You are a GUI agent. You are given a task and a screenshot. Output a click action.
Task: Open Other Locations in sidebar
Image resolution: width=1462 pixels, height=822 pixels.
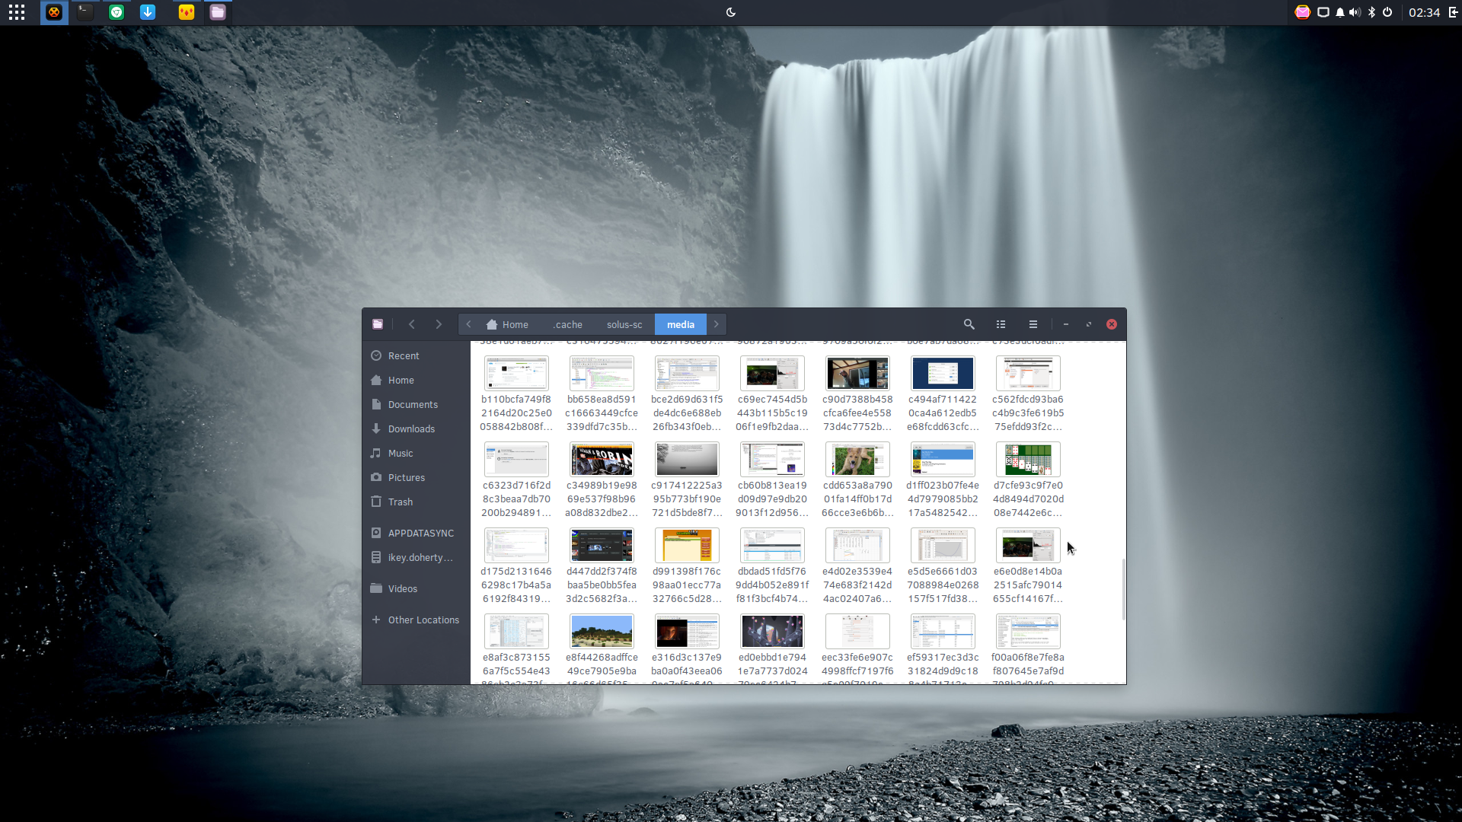tap(416, 620)
